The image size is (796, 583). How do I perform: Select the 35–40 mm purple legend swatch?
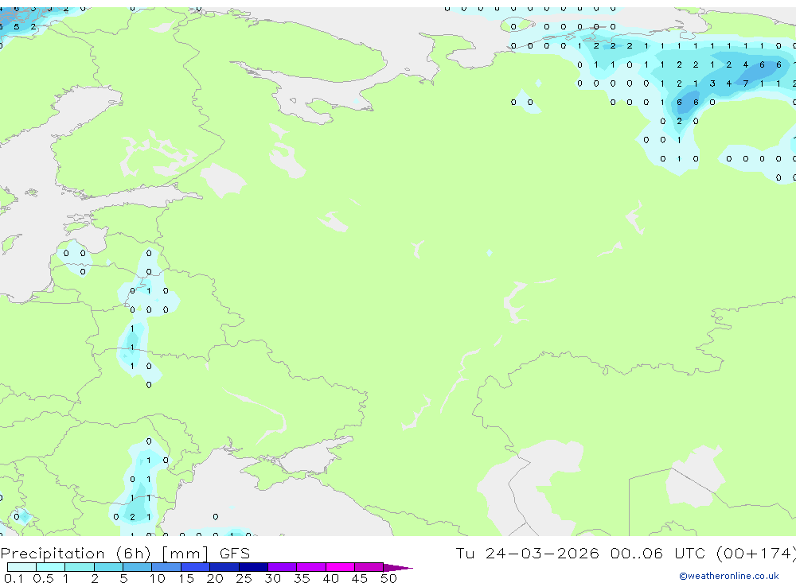pos(311,567)
